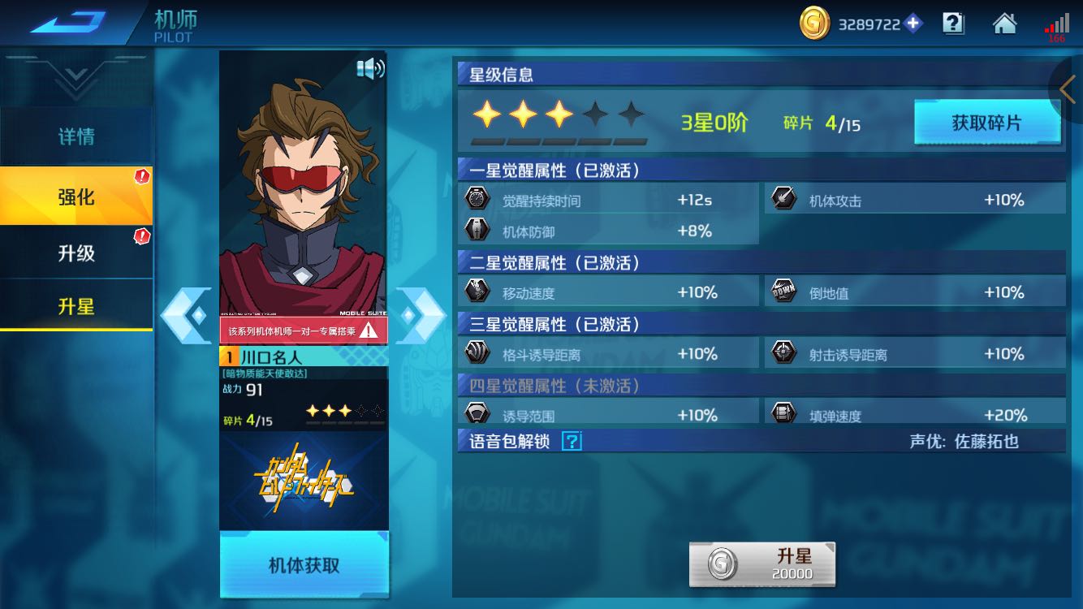Screen dimensions: 1083x609
Task: Tap the network signal strength icon
Action: [1056, 24]
